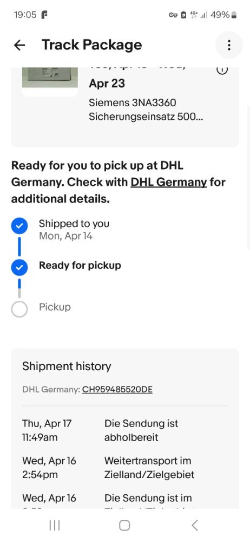Select the empty Pickup step circle

[x=19, y=309]
